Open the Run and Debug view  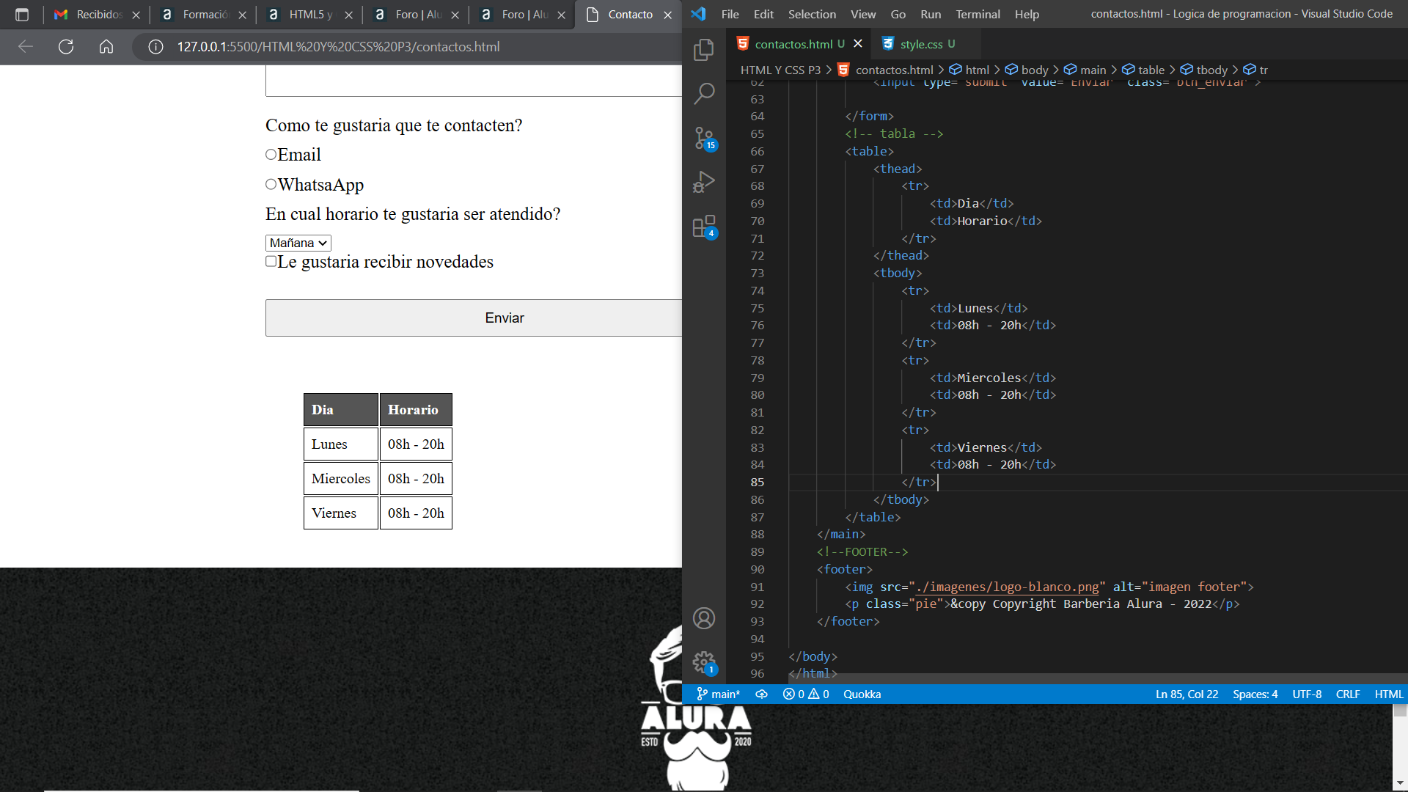pyautogui.click(x=704, y=182)
